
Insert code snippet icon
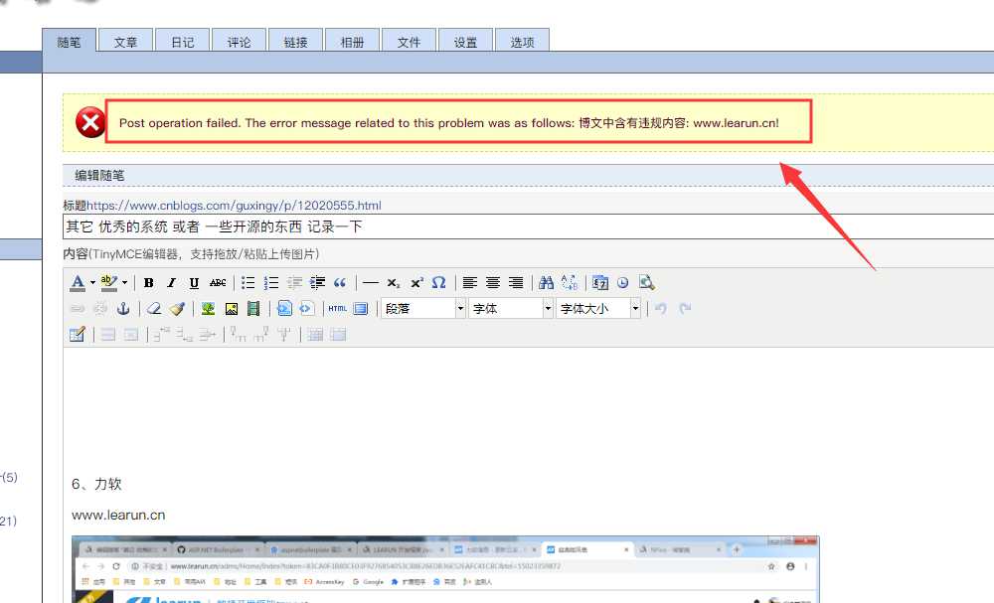pos(307,309)
